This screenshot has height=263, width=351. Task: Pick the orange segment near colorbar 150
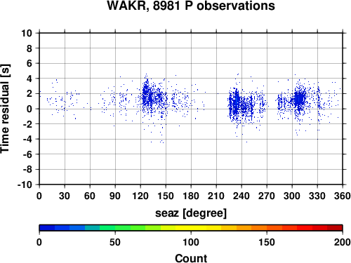(x=267, y=228)
